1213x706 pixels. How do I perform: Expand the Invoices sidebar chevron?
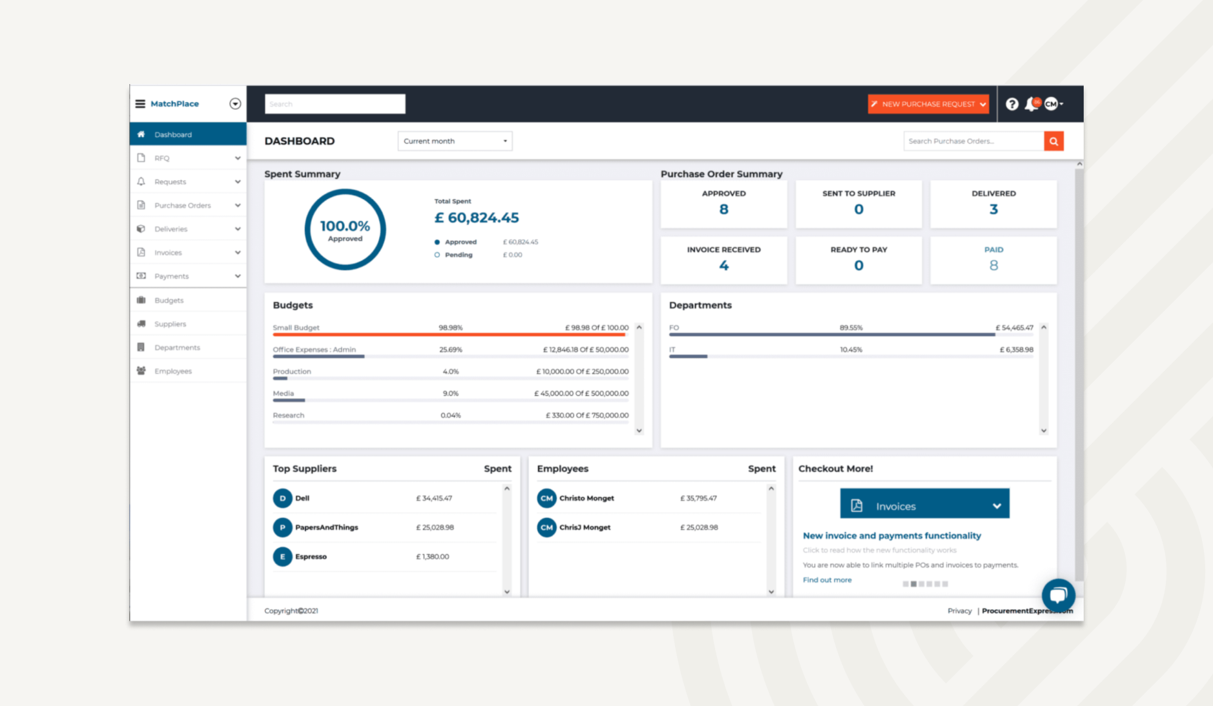tap(238, 252)
